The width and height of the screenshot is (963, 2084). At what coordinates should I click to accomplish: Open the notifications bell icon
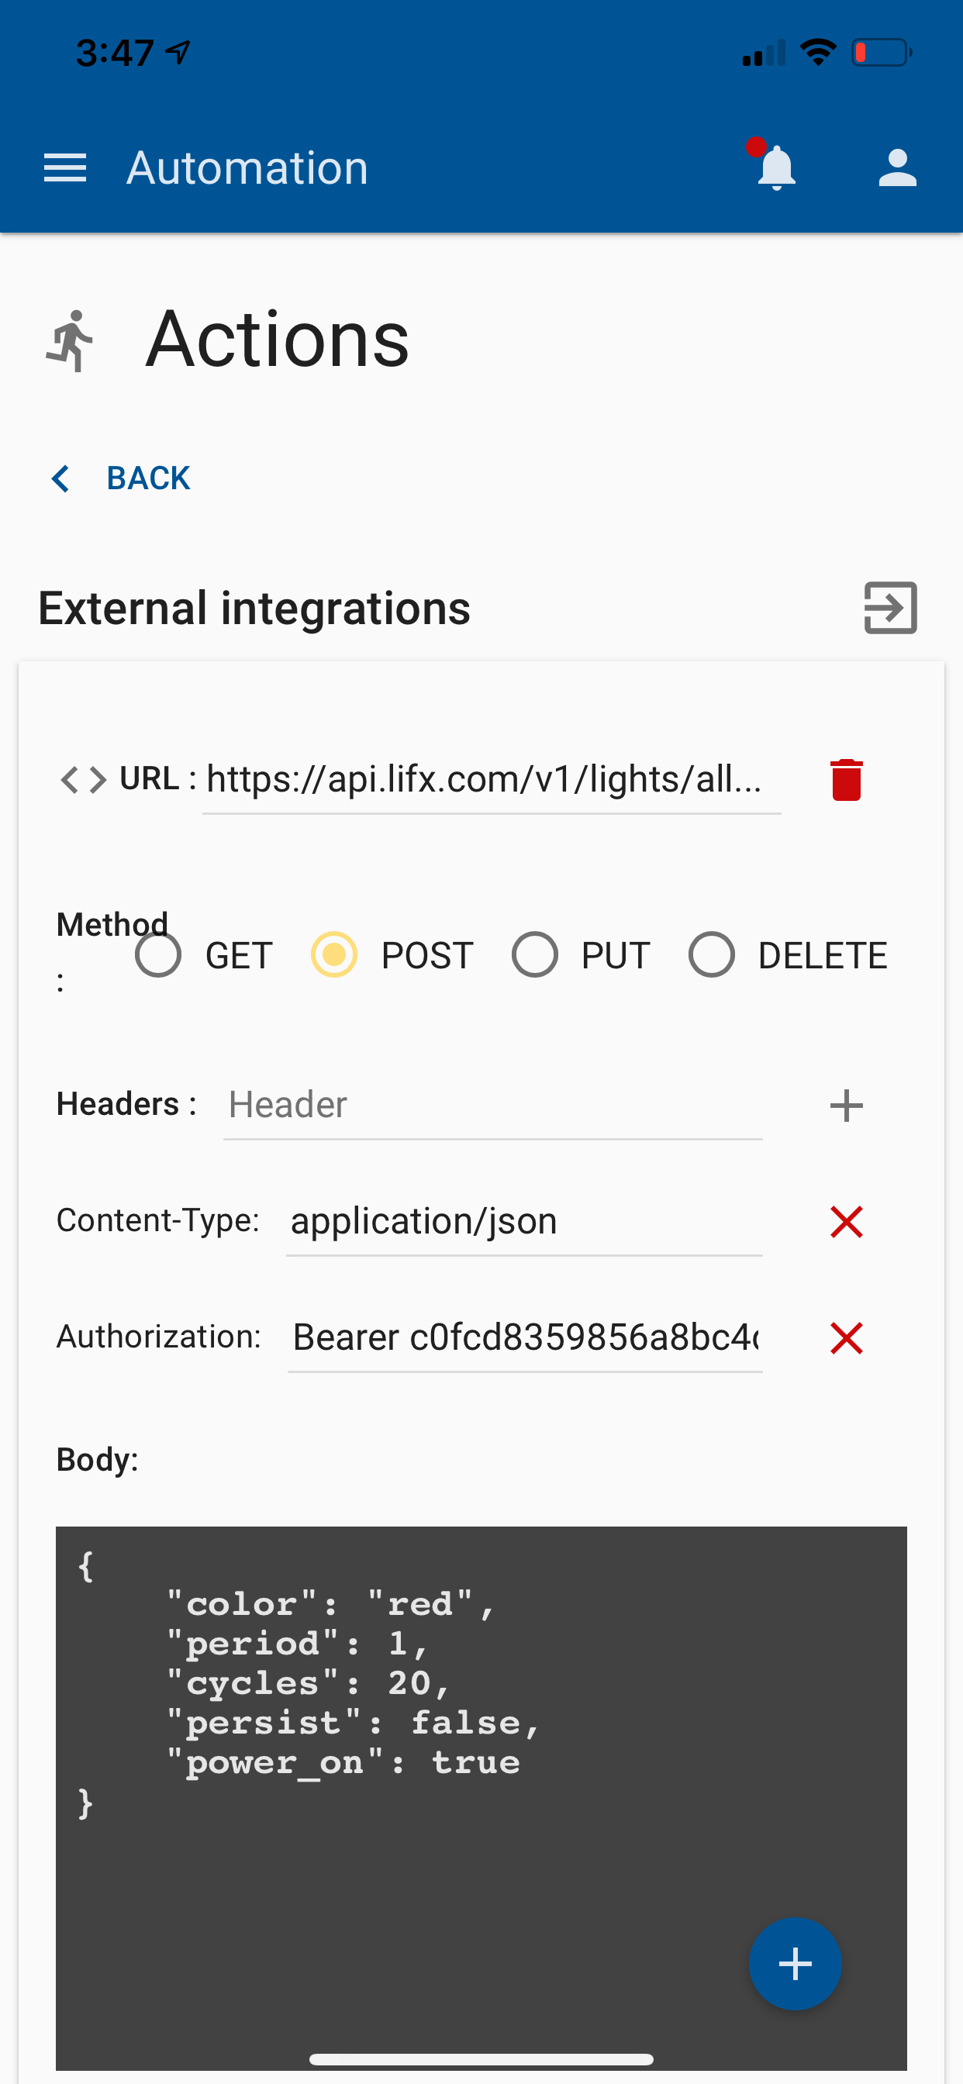click(x=775, y=168)
